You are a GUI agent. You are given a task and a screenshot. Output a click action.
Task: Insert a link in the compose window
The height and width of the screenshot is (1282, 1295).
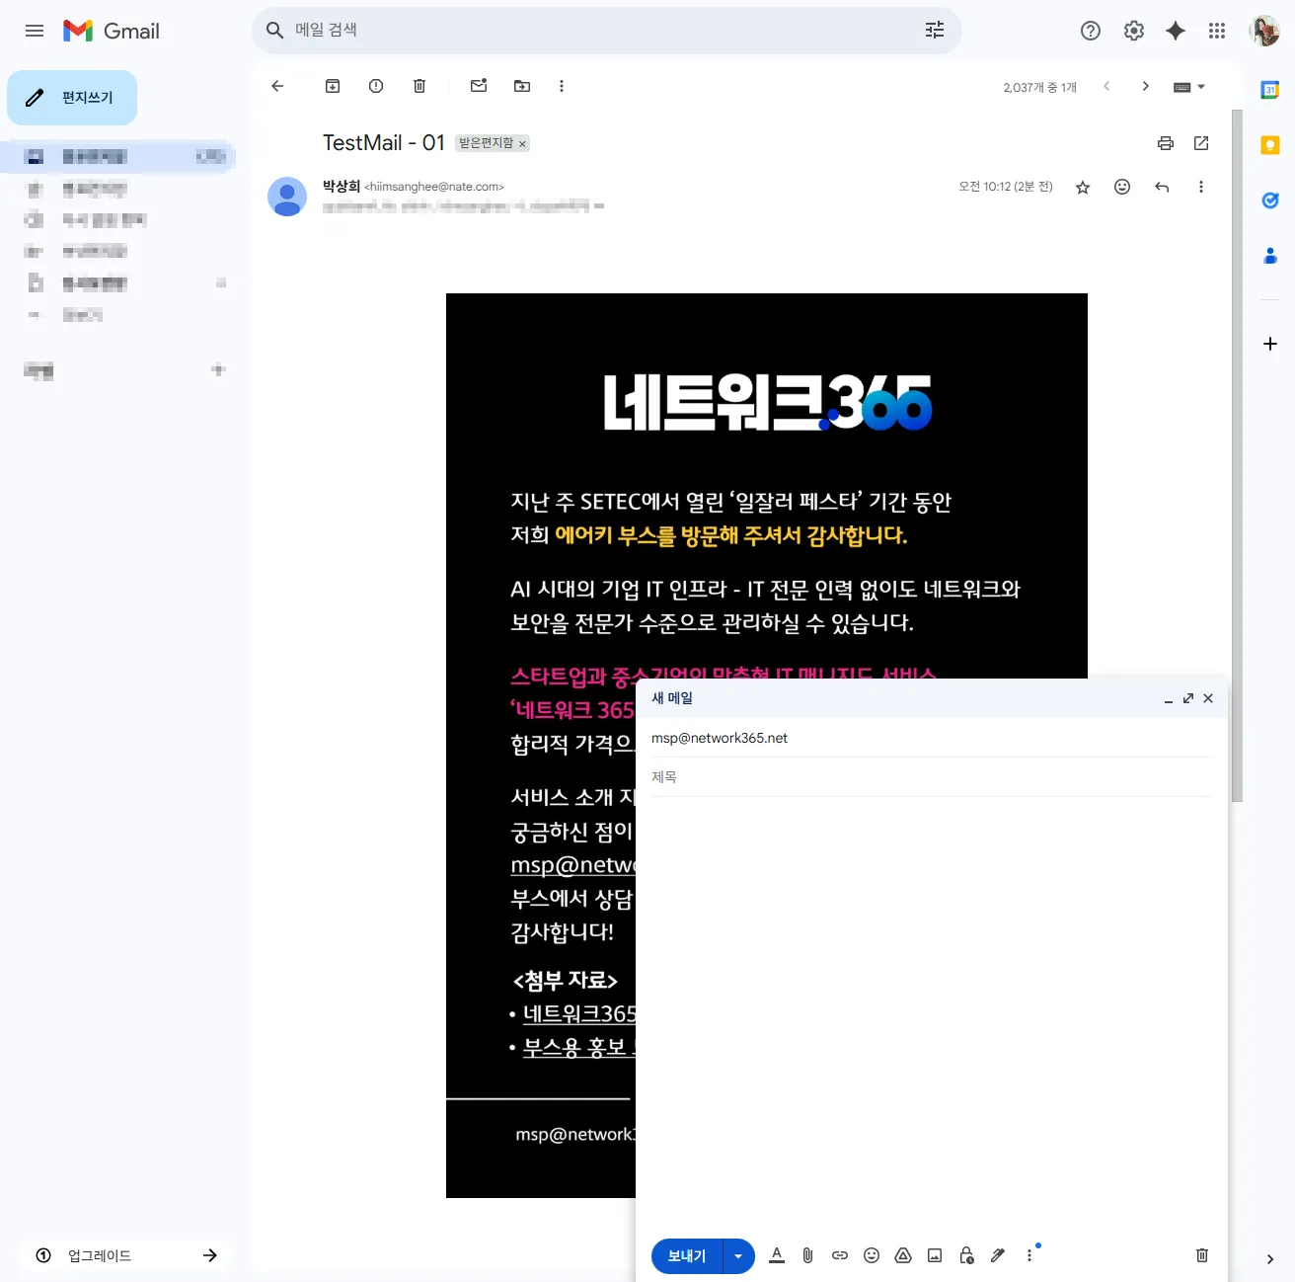coord(840,1255)
